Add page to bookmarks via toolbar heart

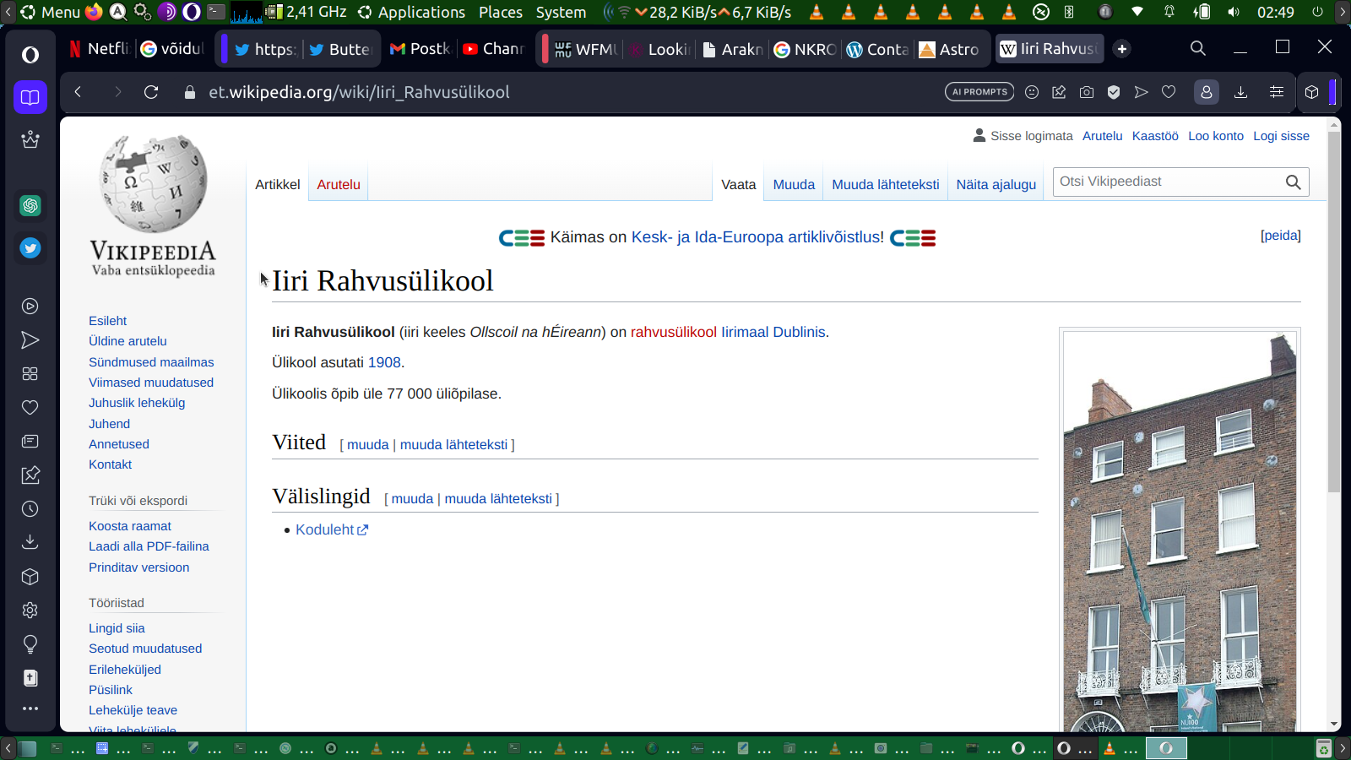click(1169, 92)
